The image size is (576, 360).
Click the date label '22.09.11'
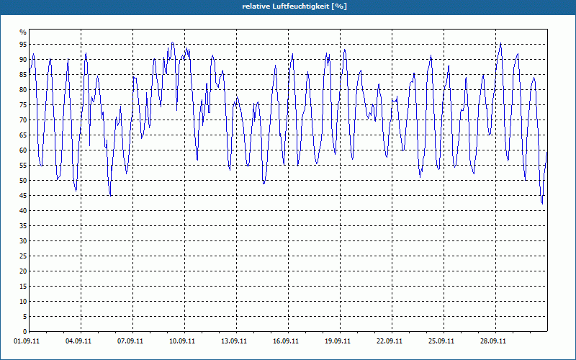(390, 341)
